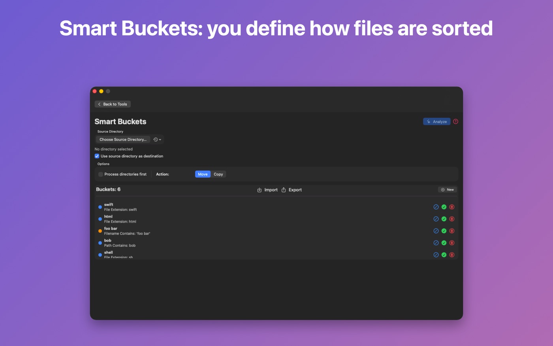Delete the swift bucket

point(452,207)
